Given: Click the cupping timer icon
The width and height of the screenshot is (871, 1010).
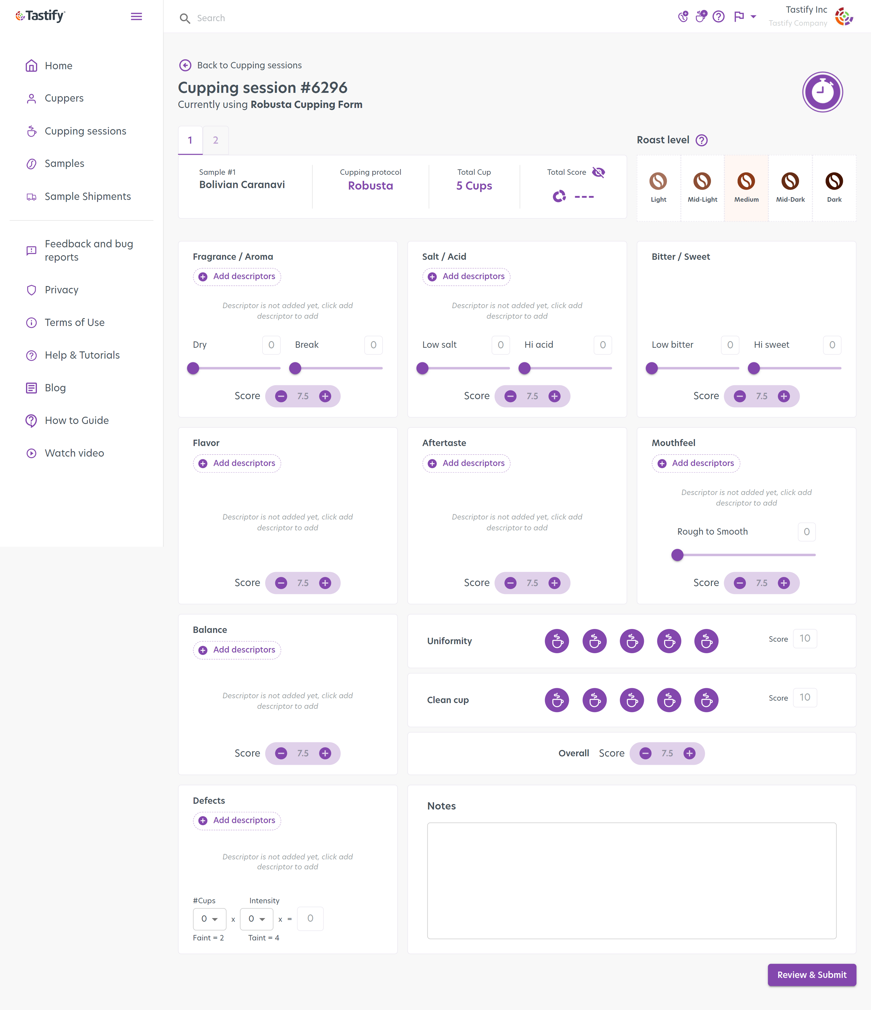Looking at the screenshot, I should pos(822,92).
